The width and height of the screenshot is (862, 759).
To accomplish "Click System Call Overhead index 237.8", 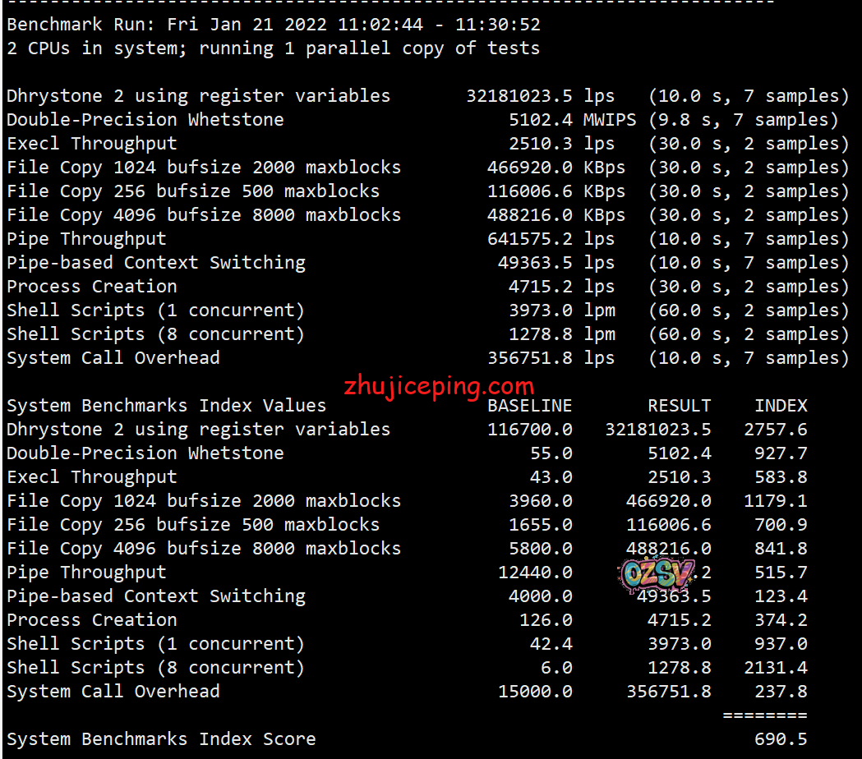I will (x=781, y=692).
